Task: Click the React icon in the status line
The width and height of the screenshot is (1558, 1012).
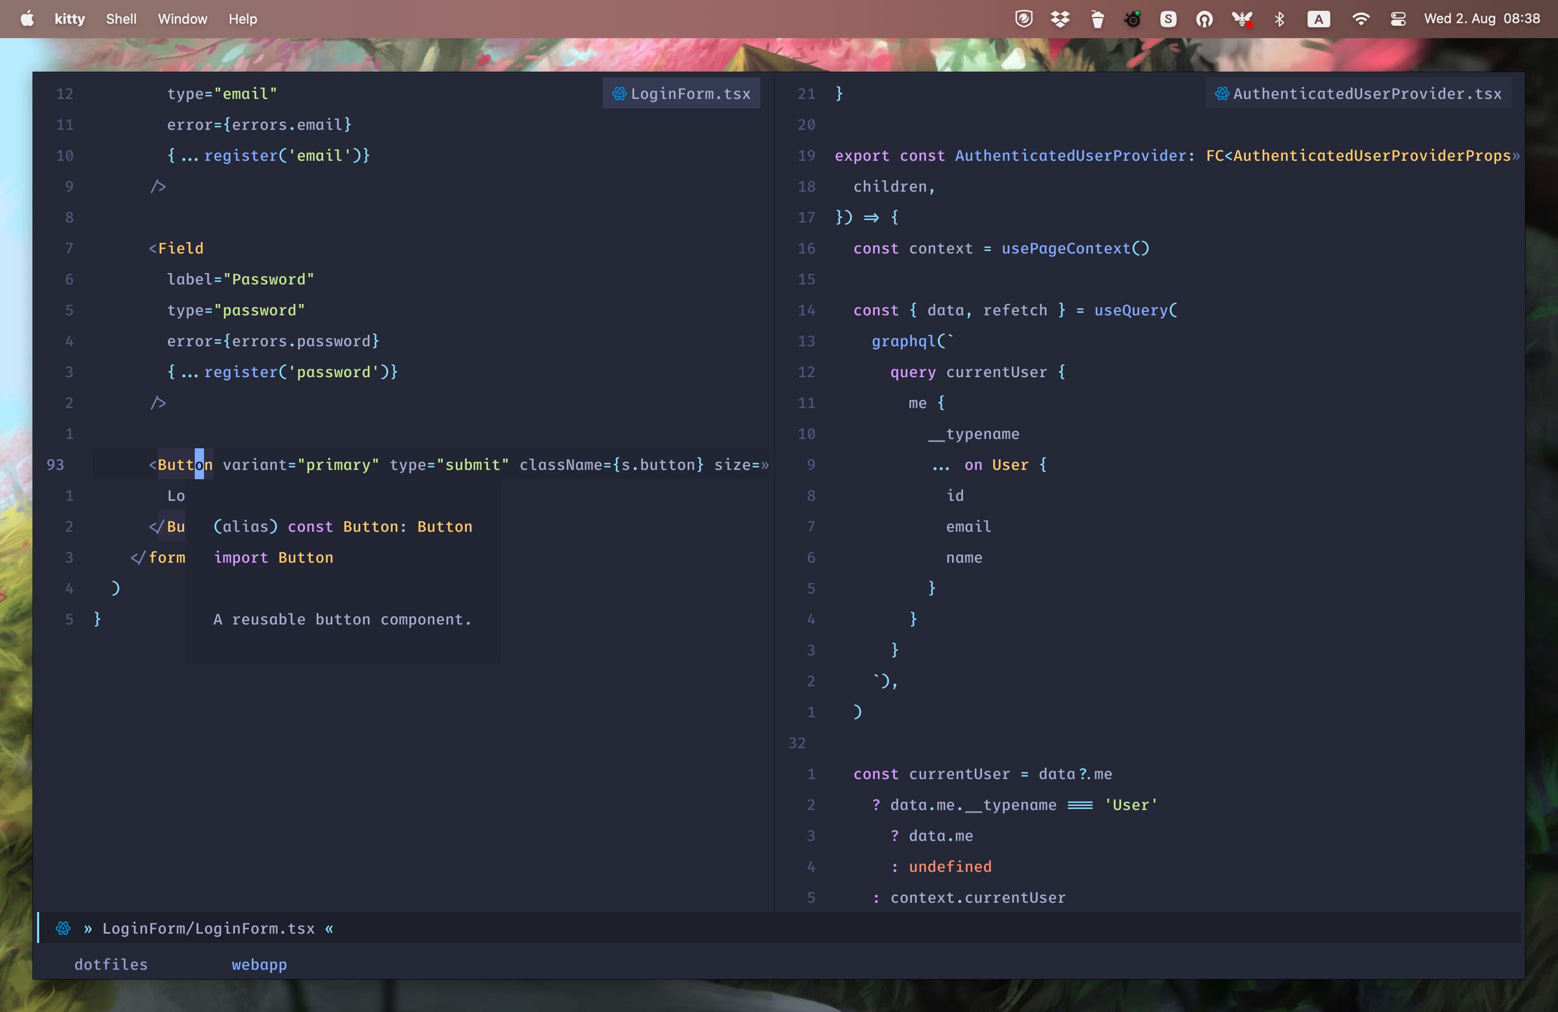Action: click(x=63, y=928)
